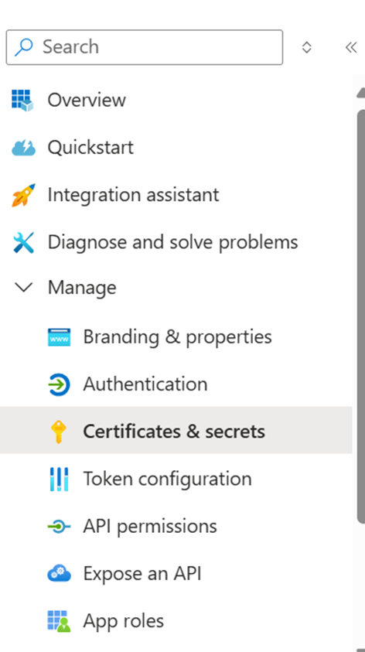Click the App roles icon

coord(59,622)
